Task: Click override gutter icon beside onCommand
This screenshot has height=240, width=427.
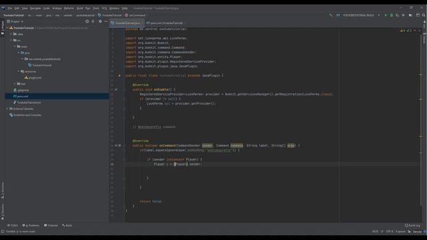Action: coord(116,145)
